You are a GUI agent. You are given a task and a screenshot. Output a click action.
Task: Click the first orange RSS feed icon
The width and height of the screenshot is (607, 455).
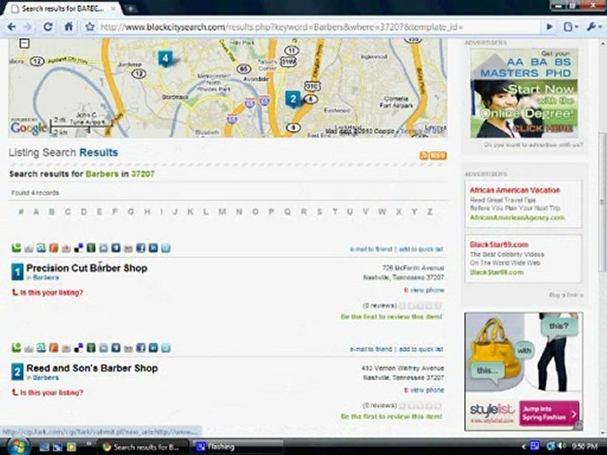(x=424, y=155)
